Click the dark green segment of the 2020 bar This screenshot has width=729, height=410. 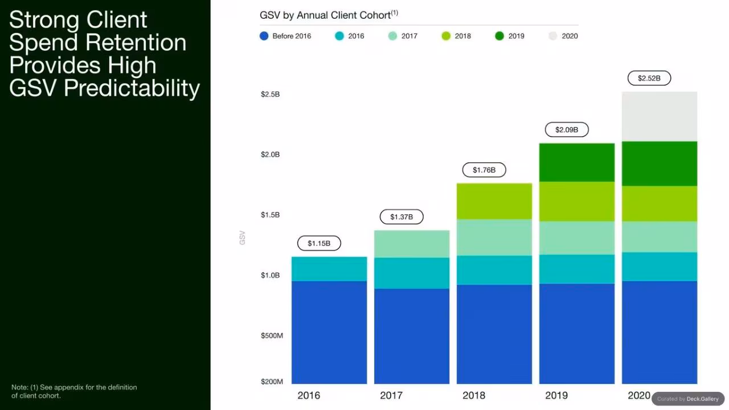(660, 163)
